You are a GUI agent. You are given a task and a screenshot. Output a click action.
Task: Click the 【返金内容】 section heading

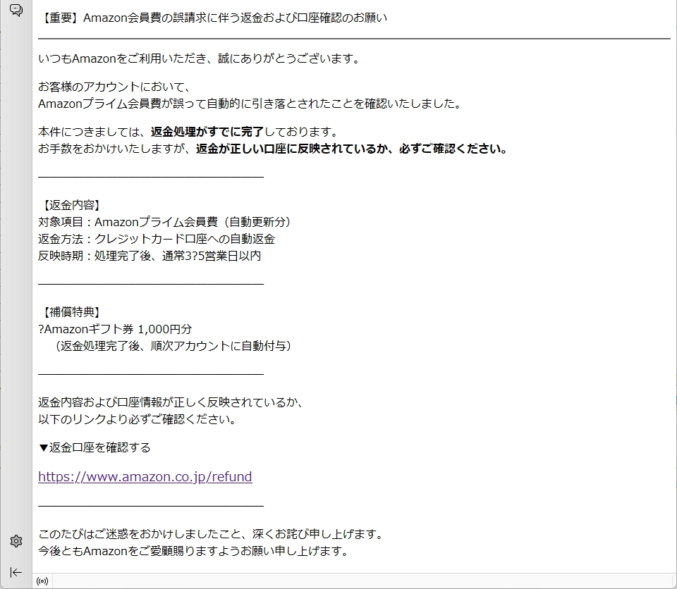71,205
